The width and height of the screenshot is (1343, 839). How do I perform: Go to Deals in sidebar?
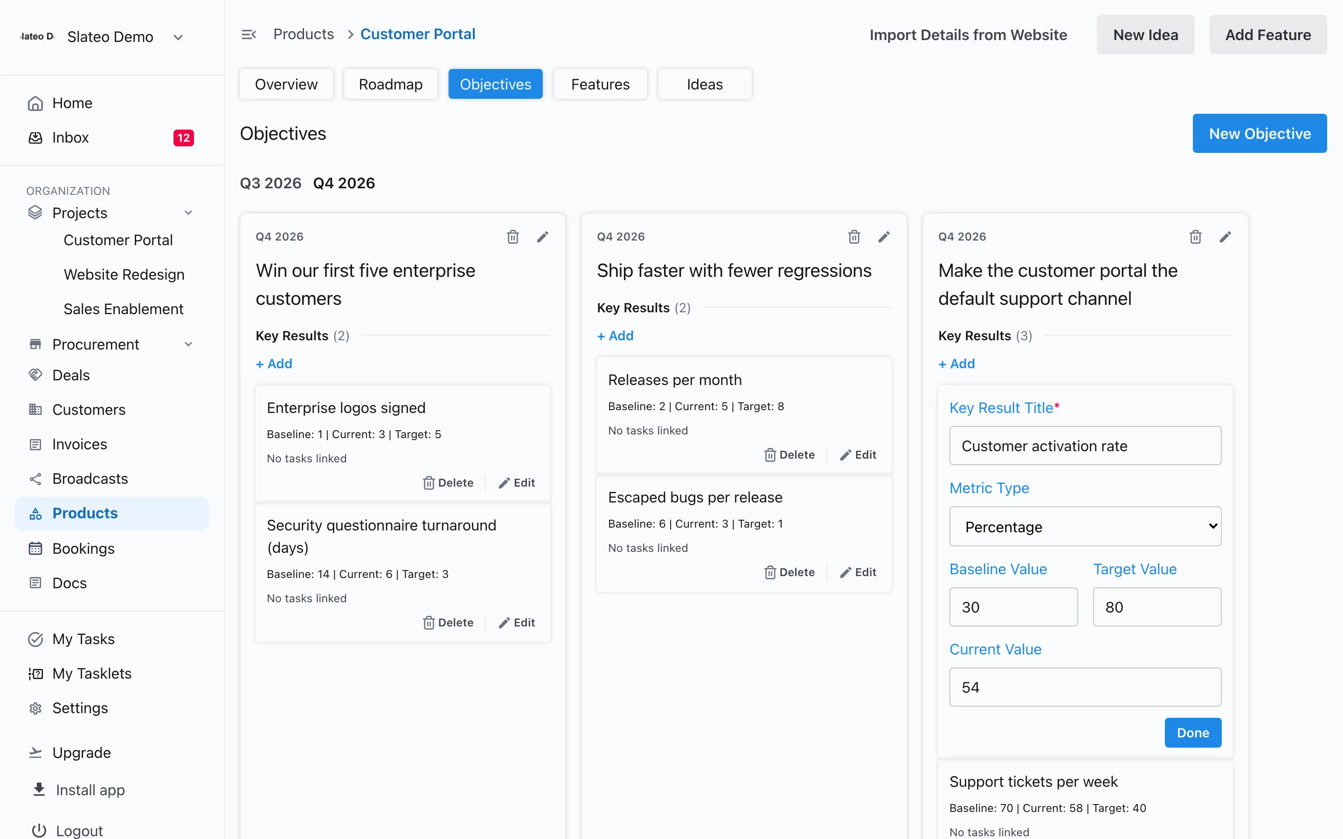[111, 375]
